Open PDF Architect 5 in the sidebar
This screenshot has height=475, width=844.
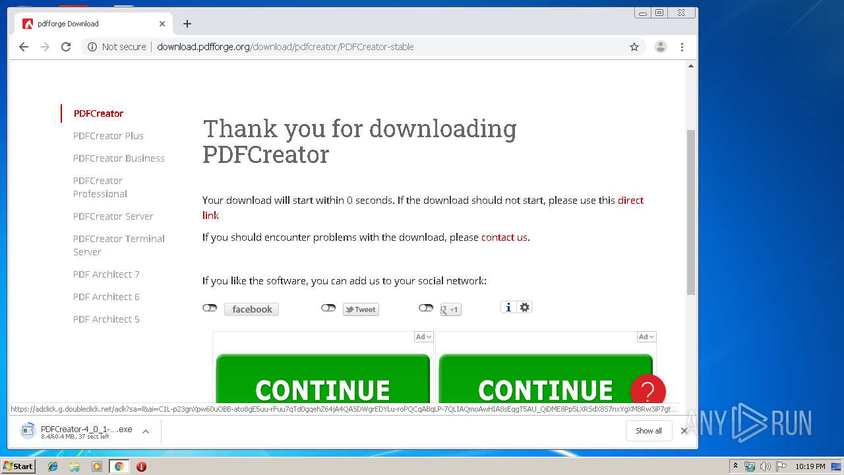(106, 319)
